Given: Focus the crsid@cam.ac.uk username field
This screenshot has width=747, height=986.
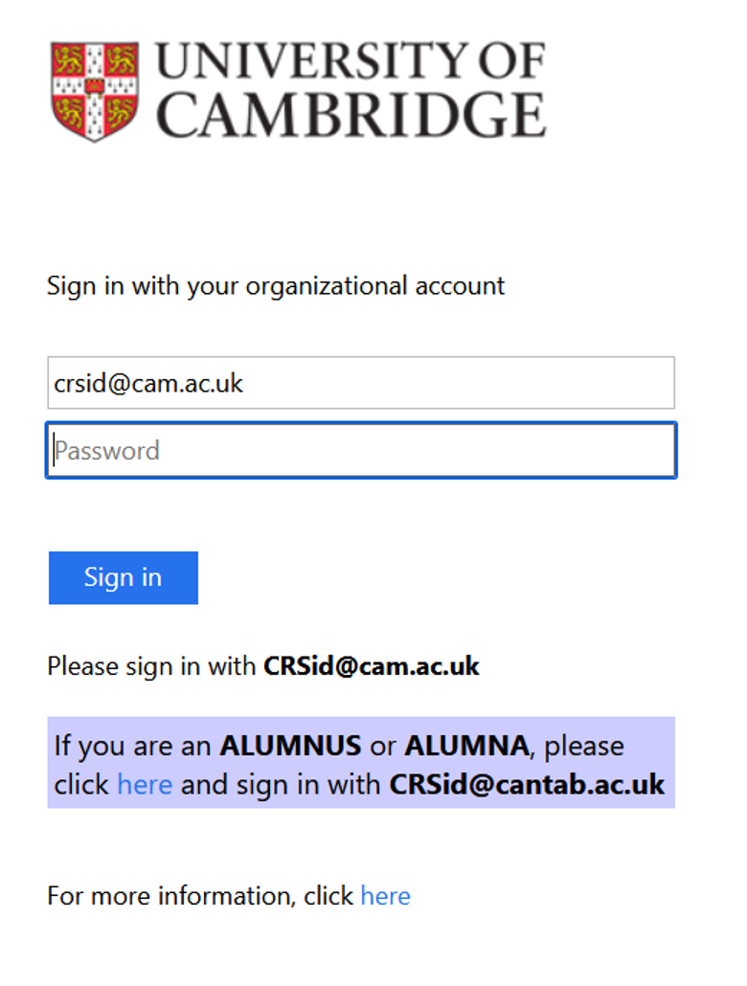Looking at the screenshot, I should [361, 383].
